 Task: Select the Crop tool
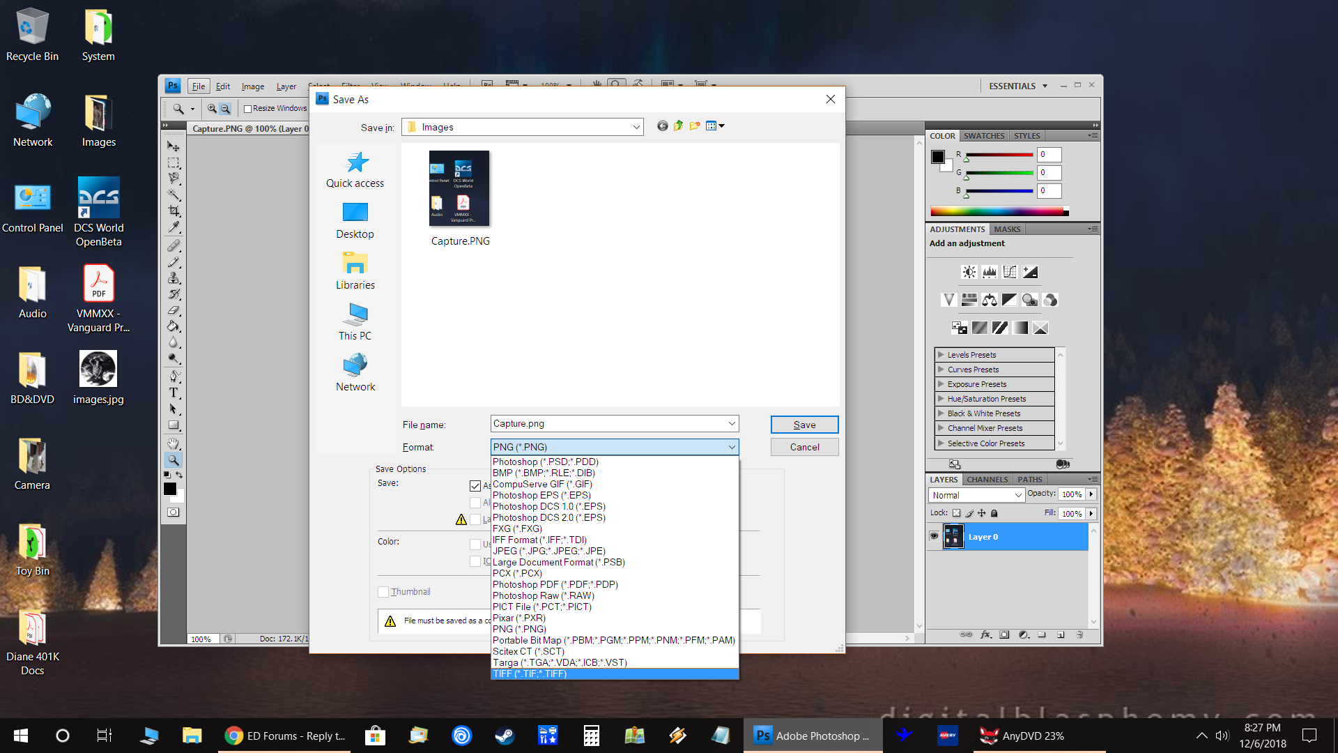click(x=174, y=211)
